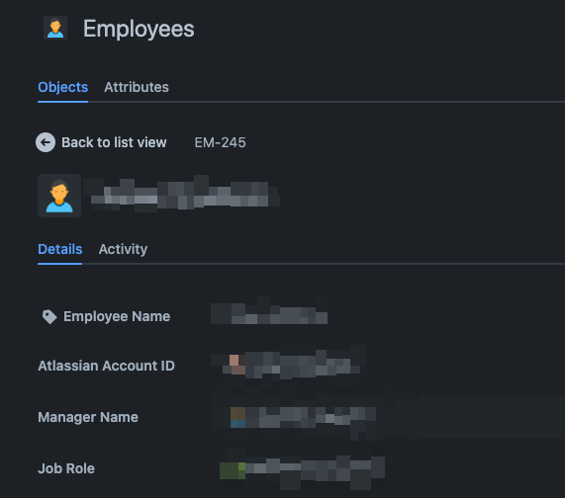Select the Details tab

pos(59,249)
